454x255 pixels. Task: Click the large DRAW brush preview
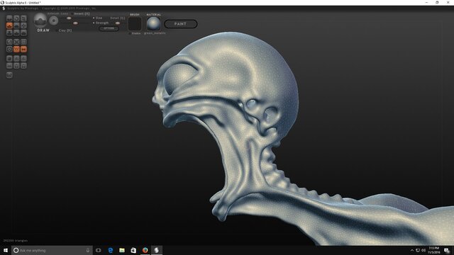tap(40, 21)
